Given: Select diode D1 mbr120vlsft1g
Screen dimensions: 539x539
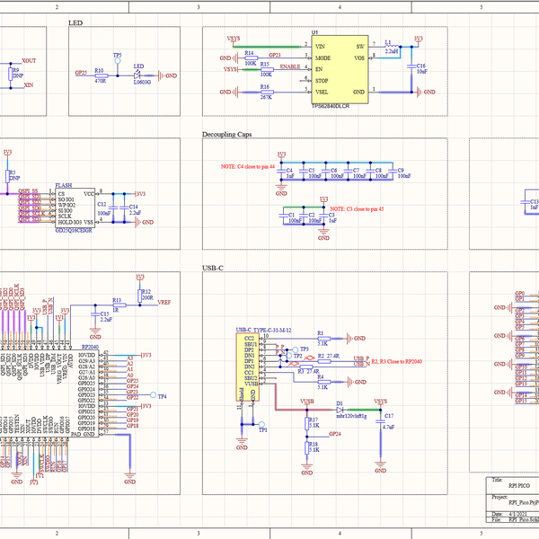Looking at the screenshot, I should 340,411.
